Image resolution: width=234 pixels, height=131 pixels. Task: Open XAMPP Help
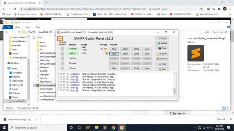[x=162, y=64]
